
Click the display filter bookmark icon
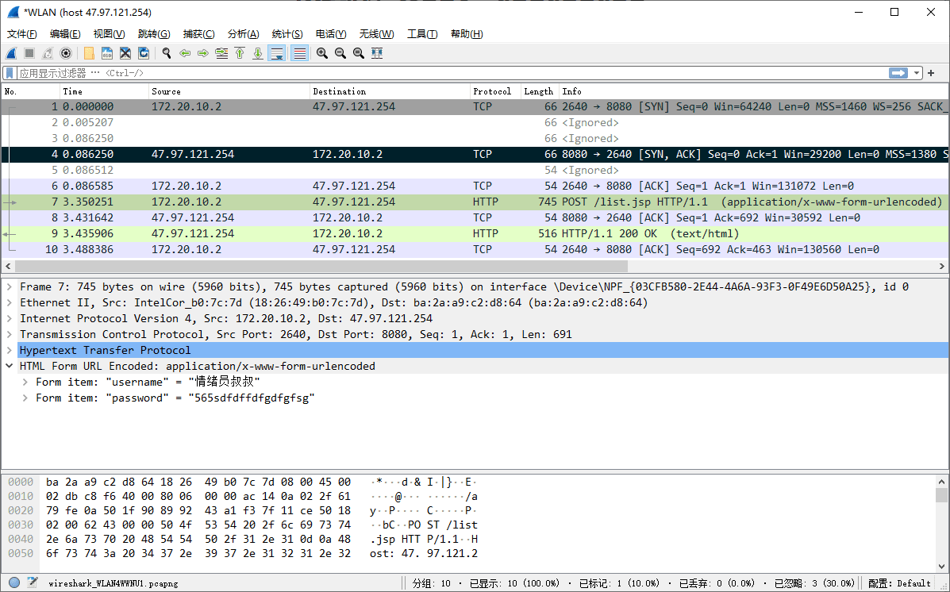pos(10,73)
